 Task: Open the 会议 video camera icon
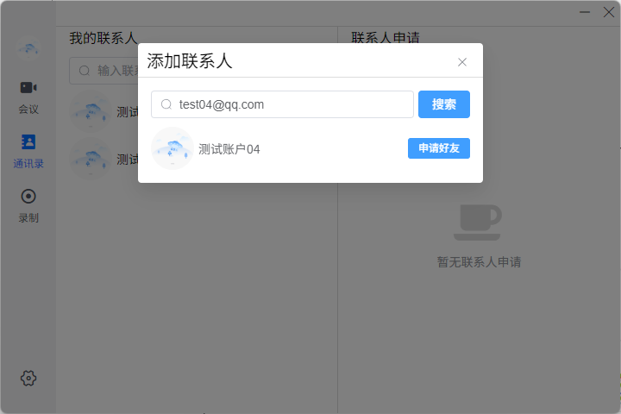(x=28, y=88)
